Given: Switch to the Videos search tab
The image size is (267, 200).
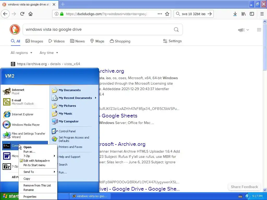Looking at the screenshot, I should pyautogui.click(x=57, y=41).
